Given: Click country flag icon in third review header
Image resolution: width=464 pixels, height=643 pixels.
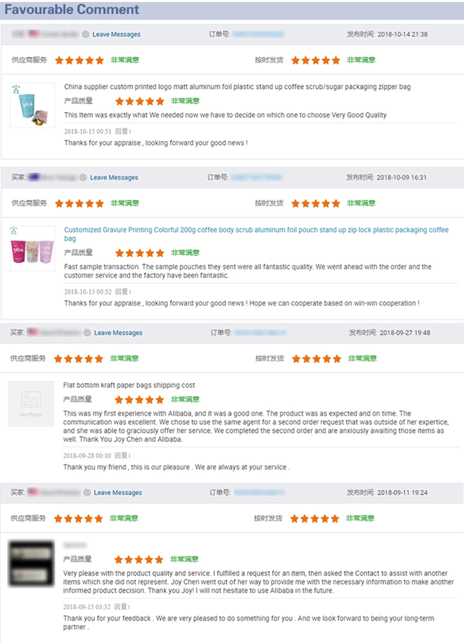Looking at the screenshot, I should [x=33, y=332].
